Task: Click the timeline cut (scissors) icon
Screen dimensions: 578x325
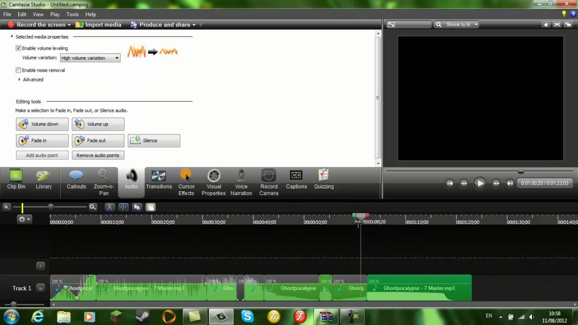Action: click(x=110, y=207)
